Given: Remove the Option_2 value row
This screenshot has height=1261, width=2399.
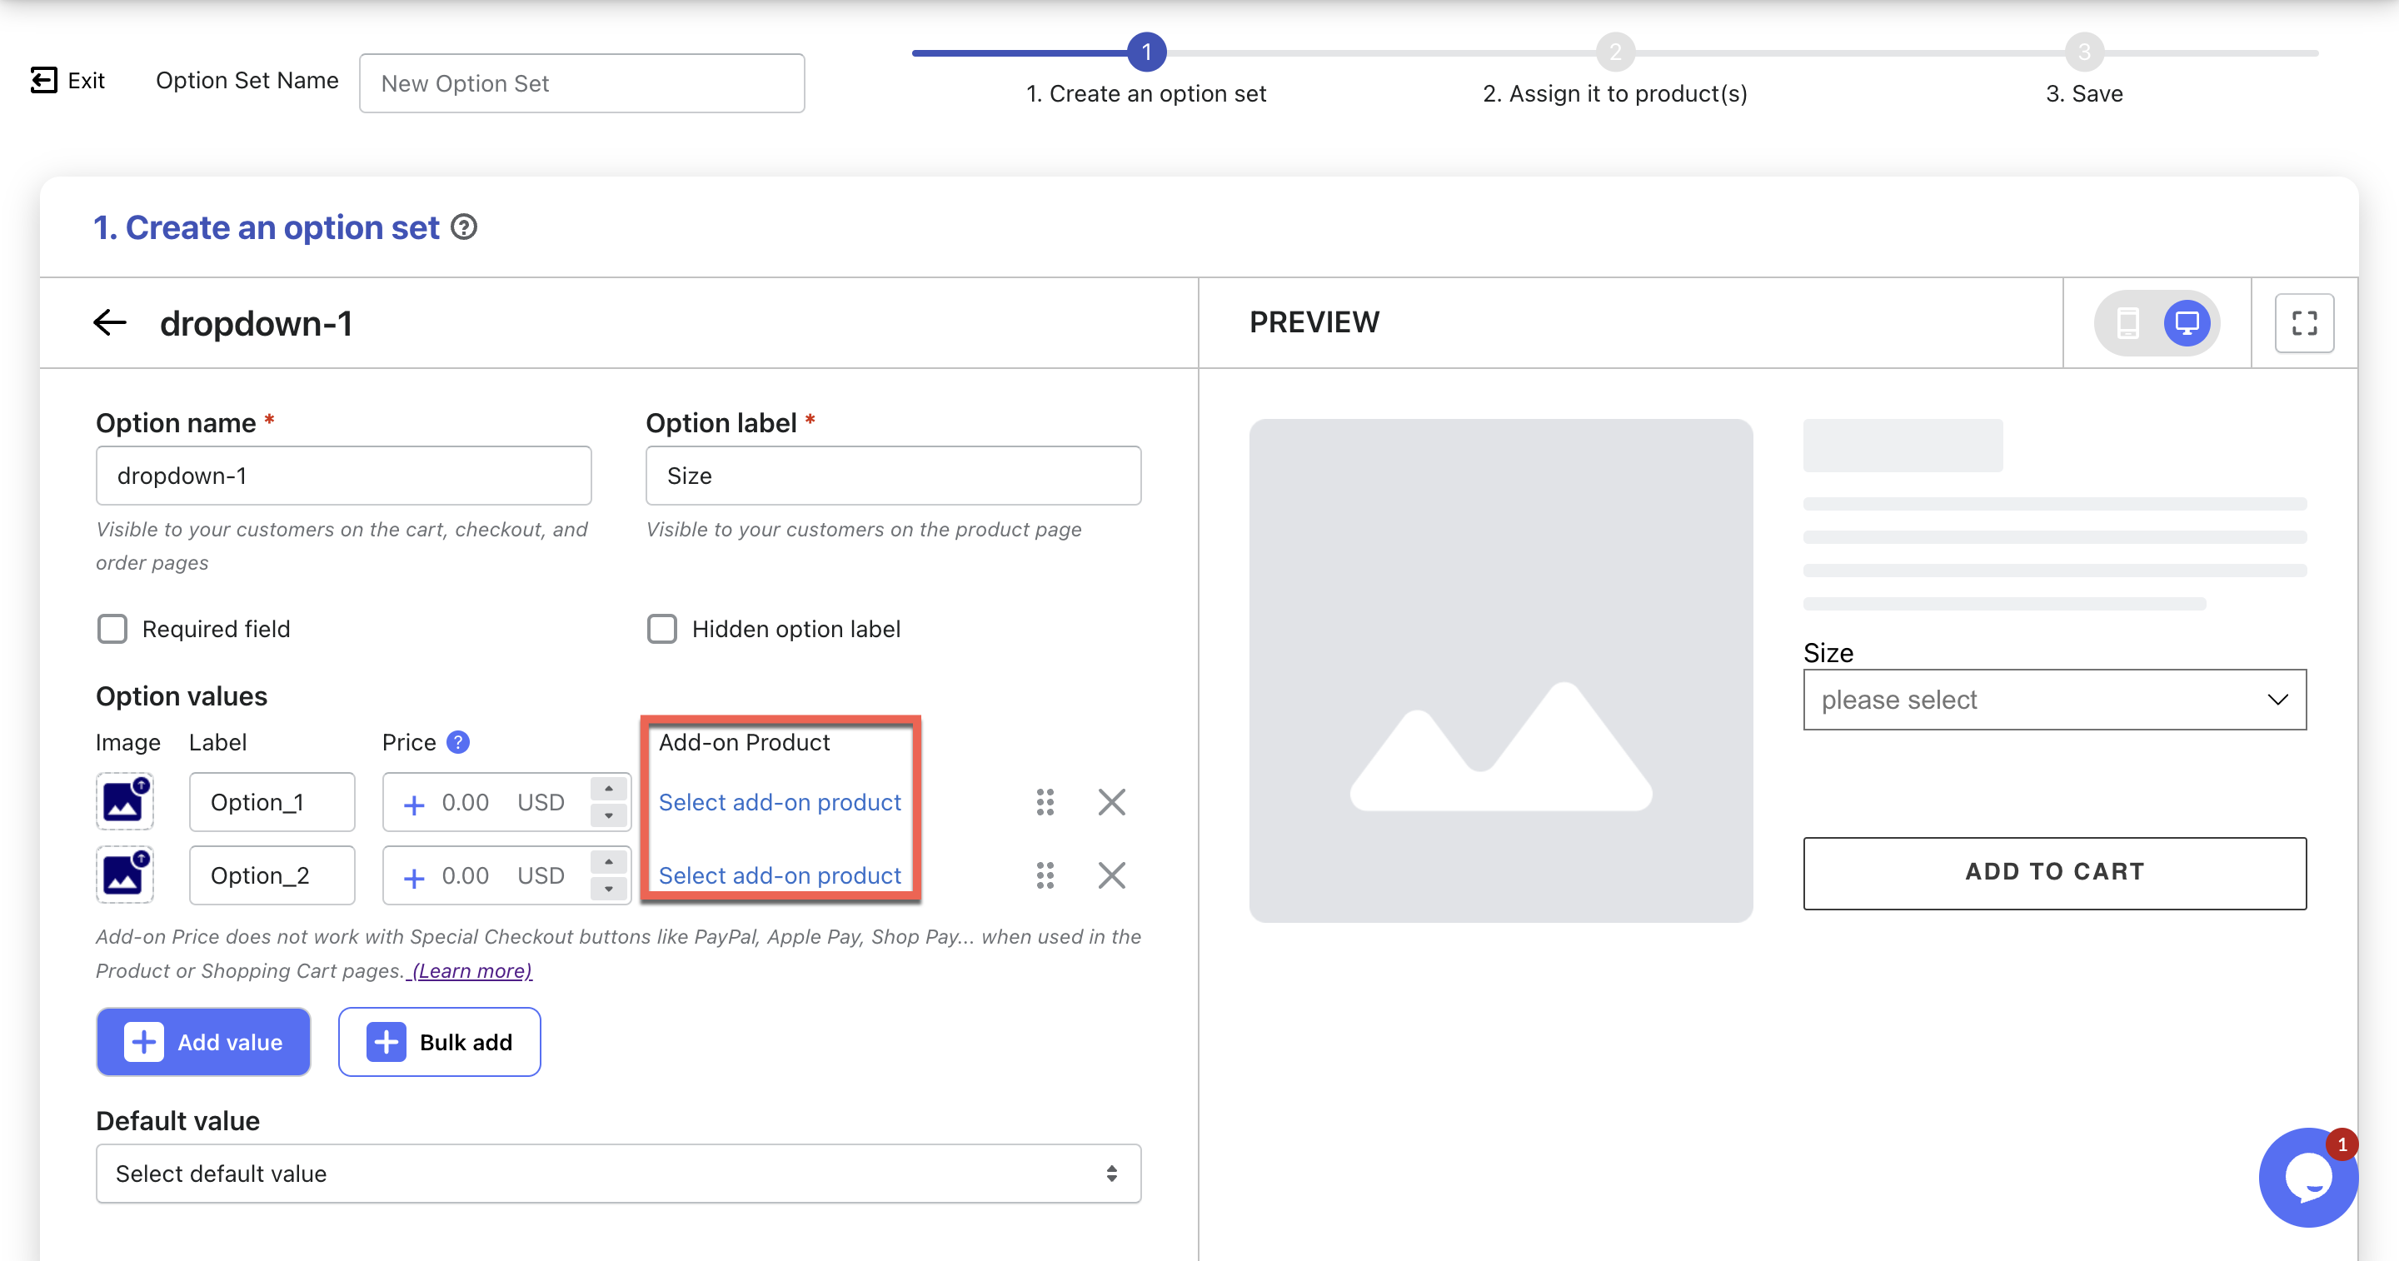Looking at the screenshot, I should [x=1111, y=875].
